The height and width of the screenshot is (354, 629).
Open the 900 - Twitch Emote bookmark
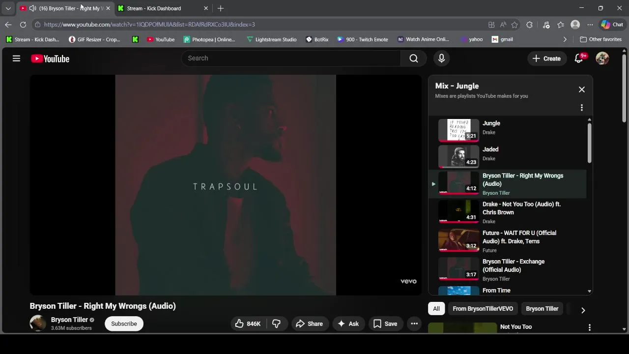coord(363,39)
